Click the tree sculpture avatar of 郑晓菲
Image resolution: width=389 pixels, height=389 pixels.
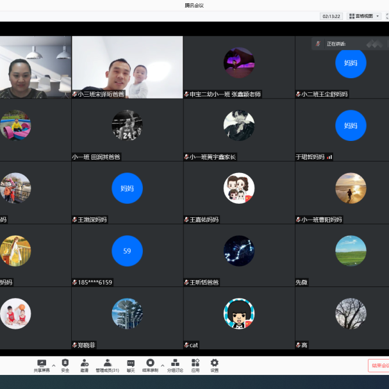[x=127, y=313]
